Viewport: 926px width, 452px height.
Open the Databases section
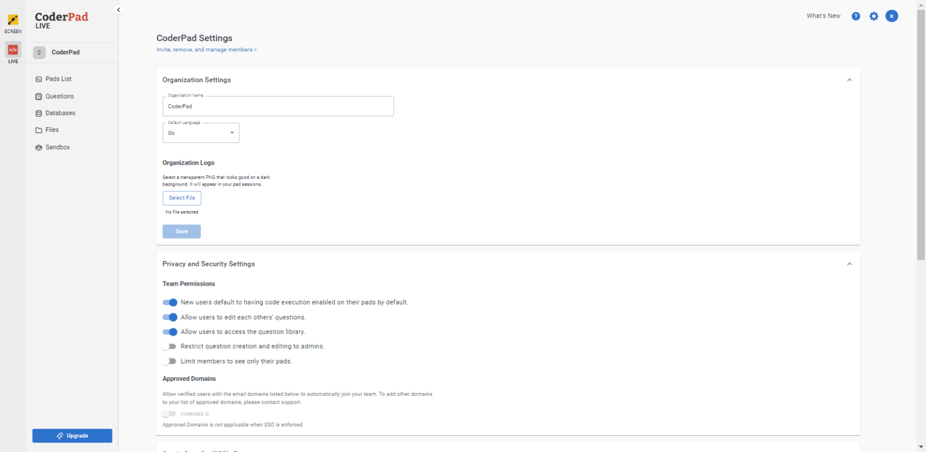[60, 113]
